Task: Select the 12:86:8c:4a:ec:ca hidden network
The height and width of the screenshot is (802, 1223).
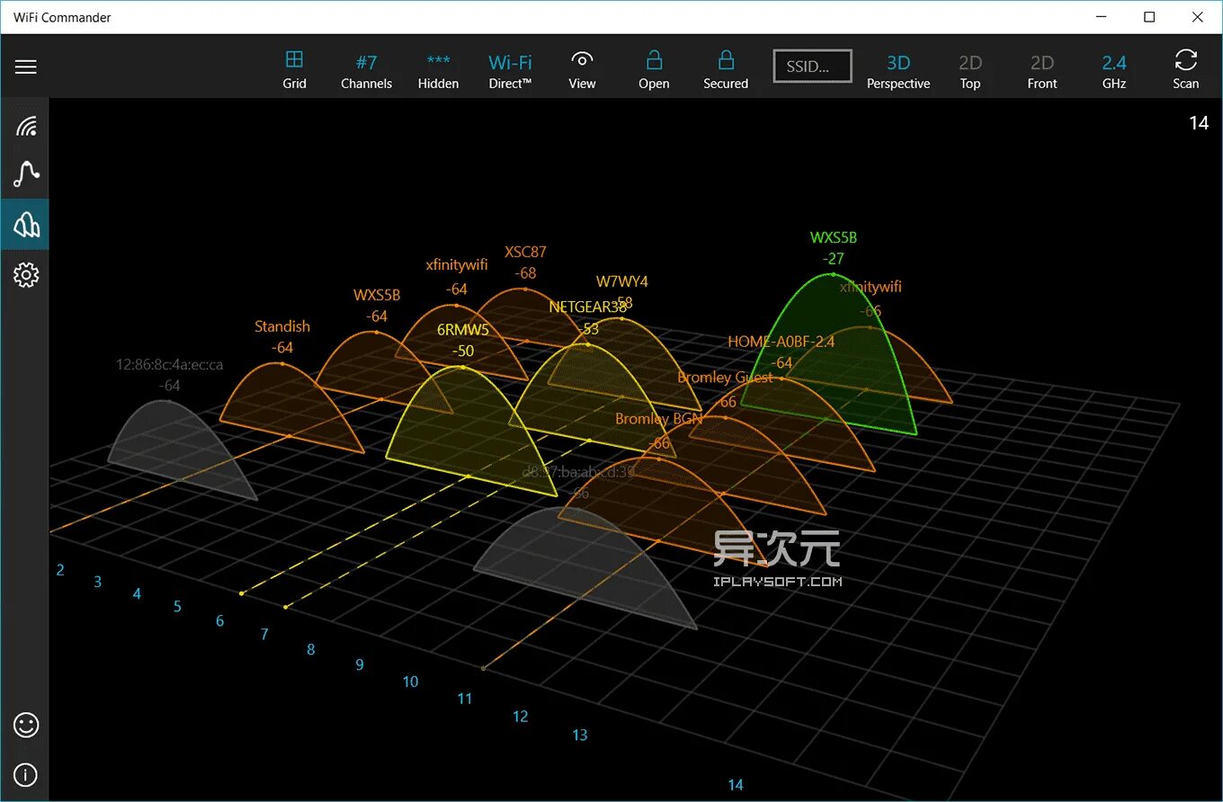Action: coord(170,365)
